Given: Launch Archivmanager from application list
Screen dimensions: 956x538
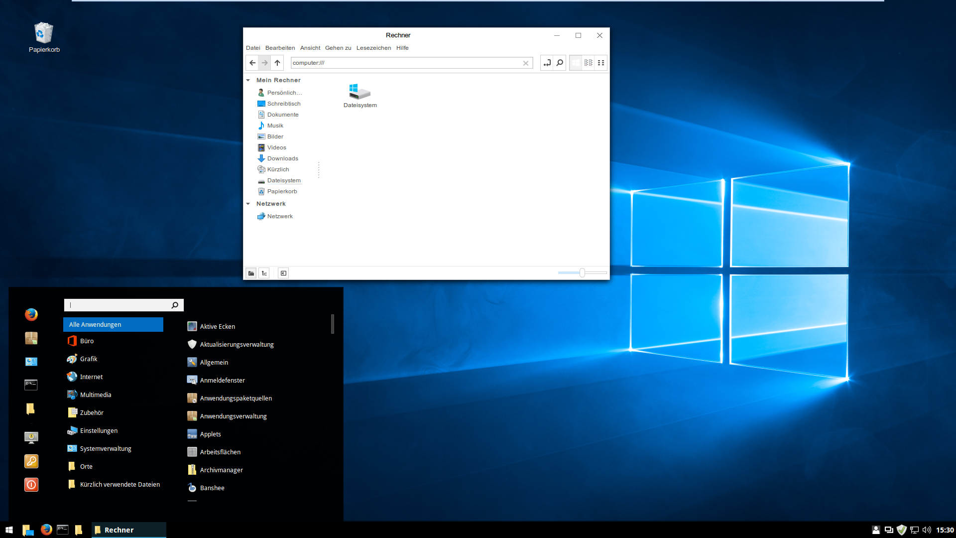Looking at the screenshot, I should pos(221,470).
